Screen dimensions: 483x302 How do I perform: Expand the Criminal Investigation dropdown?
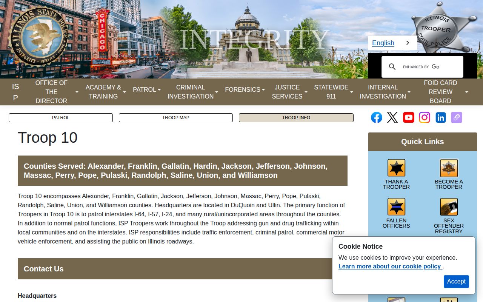[x=192, y=92]
